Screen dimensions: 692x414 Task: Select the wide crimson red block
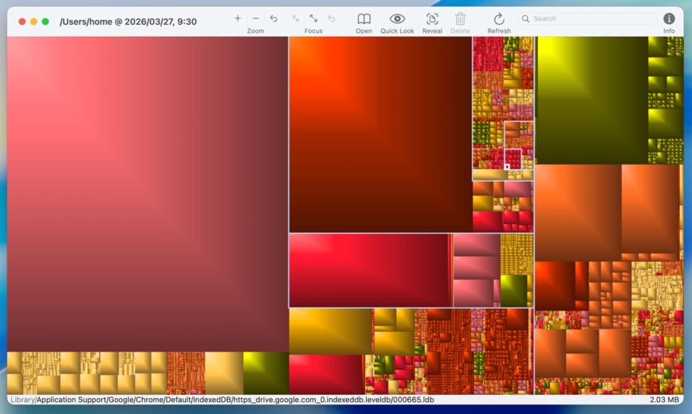368,270
